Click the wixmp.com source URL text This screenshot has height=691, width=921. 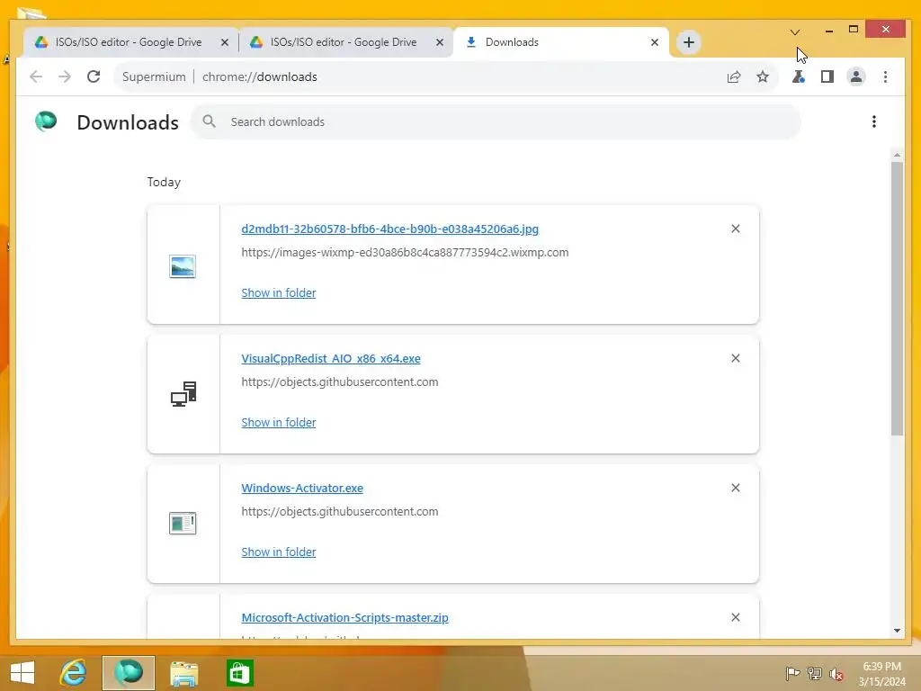pyautogui.click(x=405, y=253)
